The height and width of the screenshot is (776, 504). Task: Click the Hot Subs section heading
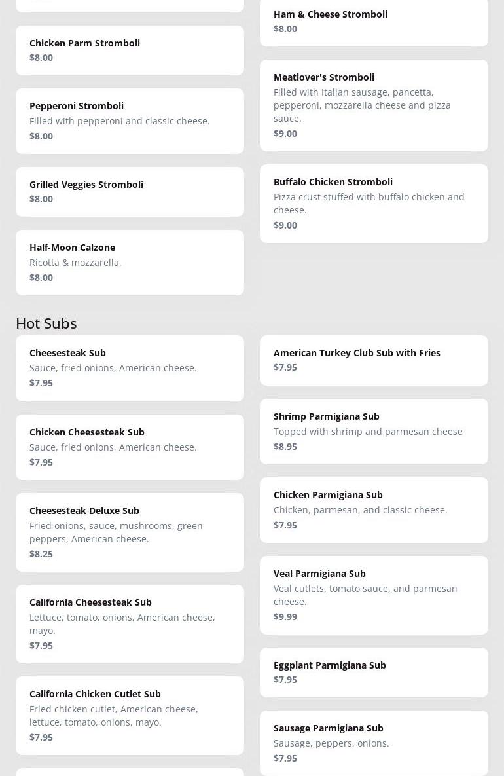[46, 323]
